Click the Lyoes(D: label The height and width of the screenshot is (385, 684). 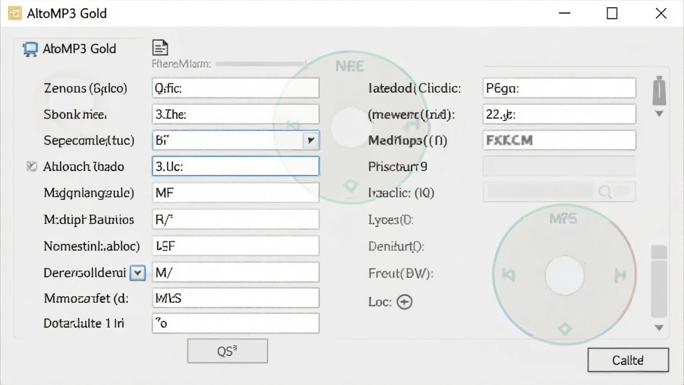(391, 219)
